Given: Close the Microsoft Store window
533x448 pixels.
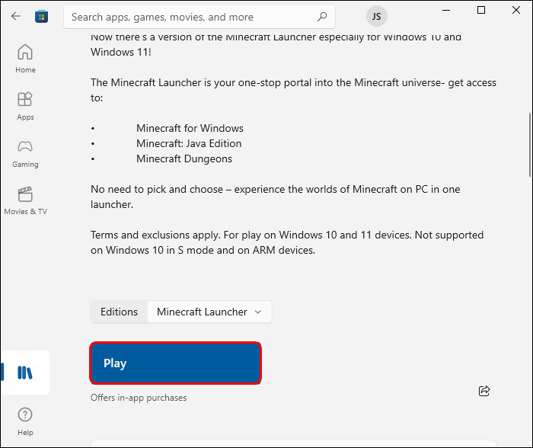Looking at the screenshot, I should (x=516, y=10).
